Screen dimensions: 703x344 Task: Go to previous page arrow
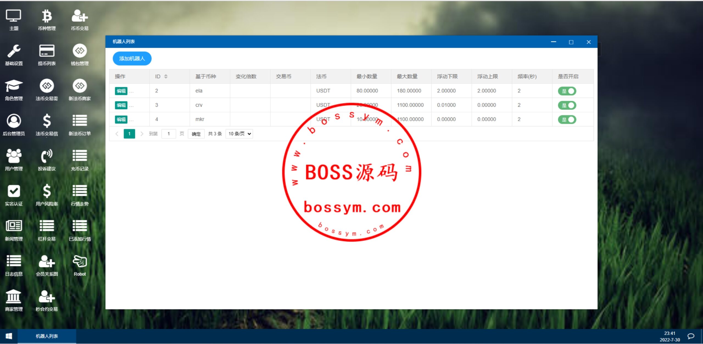point(117,134)
